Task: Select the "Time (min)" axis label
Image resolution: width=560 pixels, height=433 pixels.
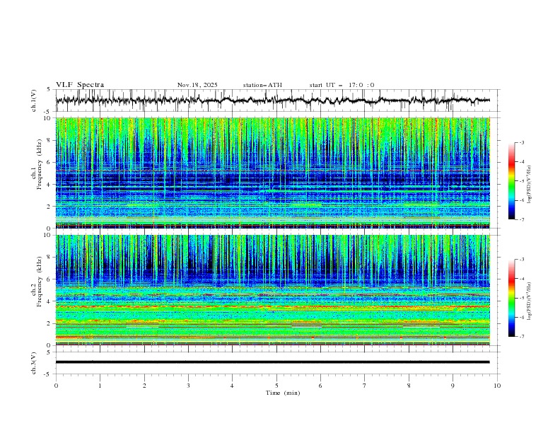Action: (283, 393)
